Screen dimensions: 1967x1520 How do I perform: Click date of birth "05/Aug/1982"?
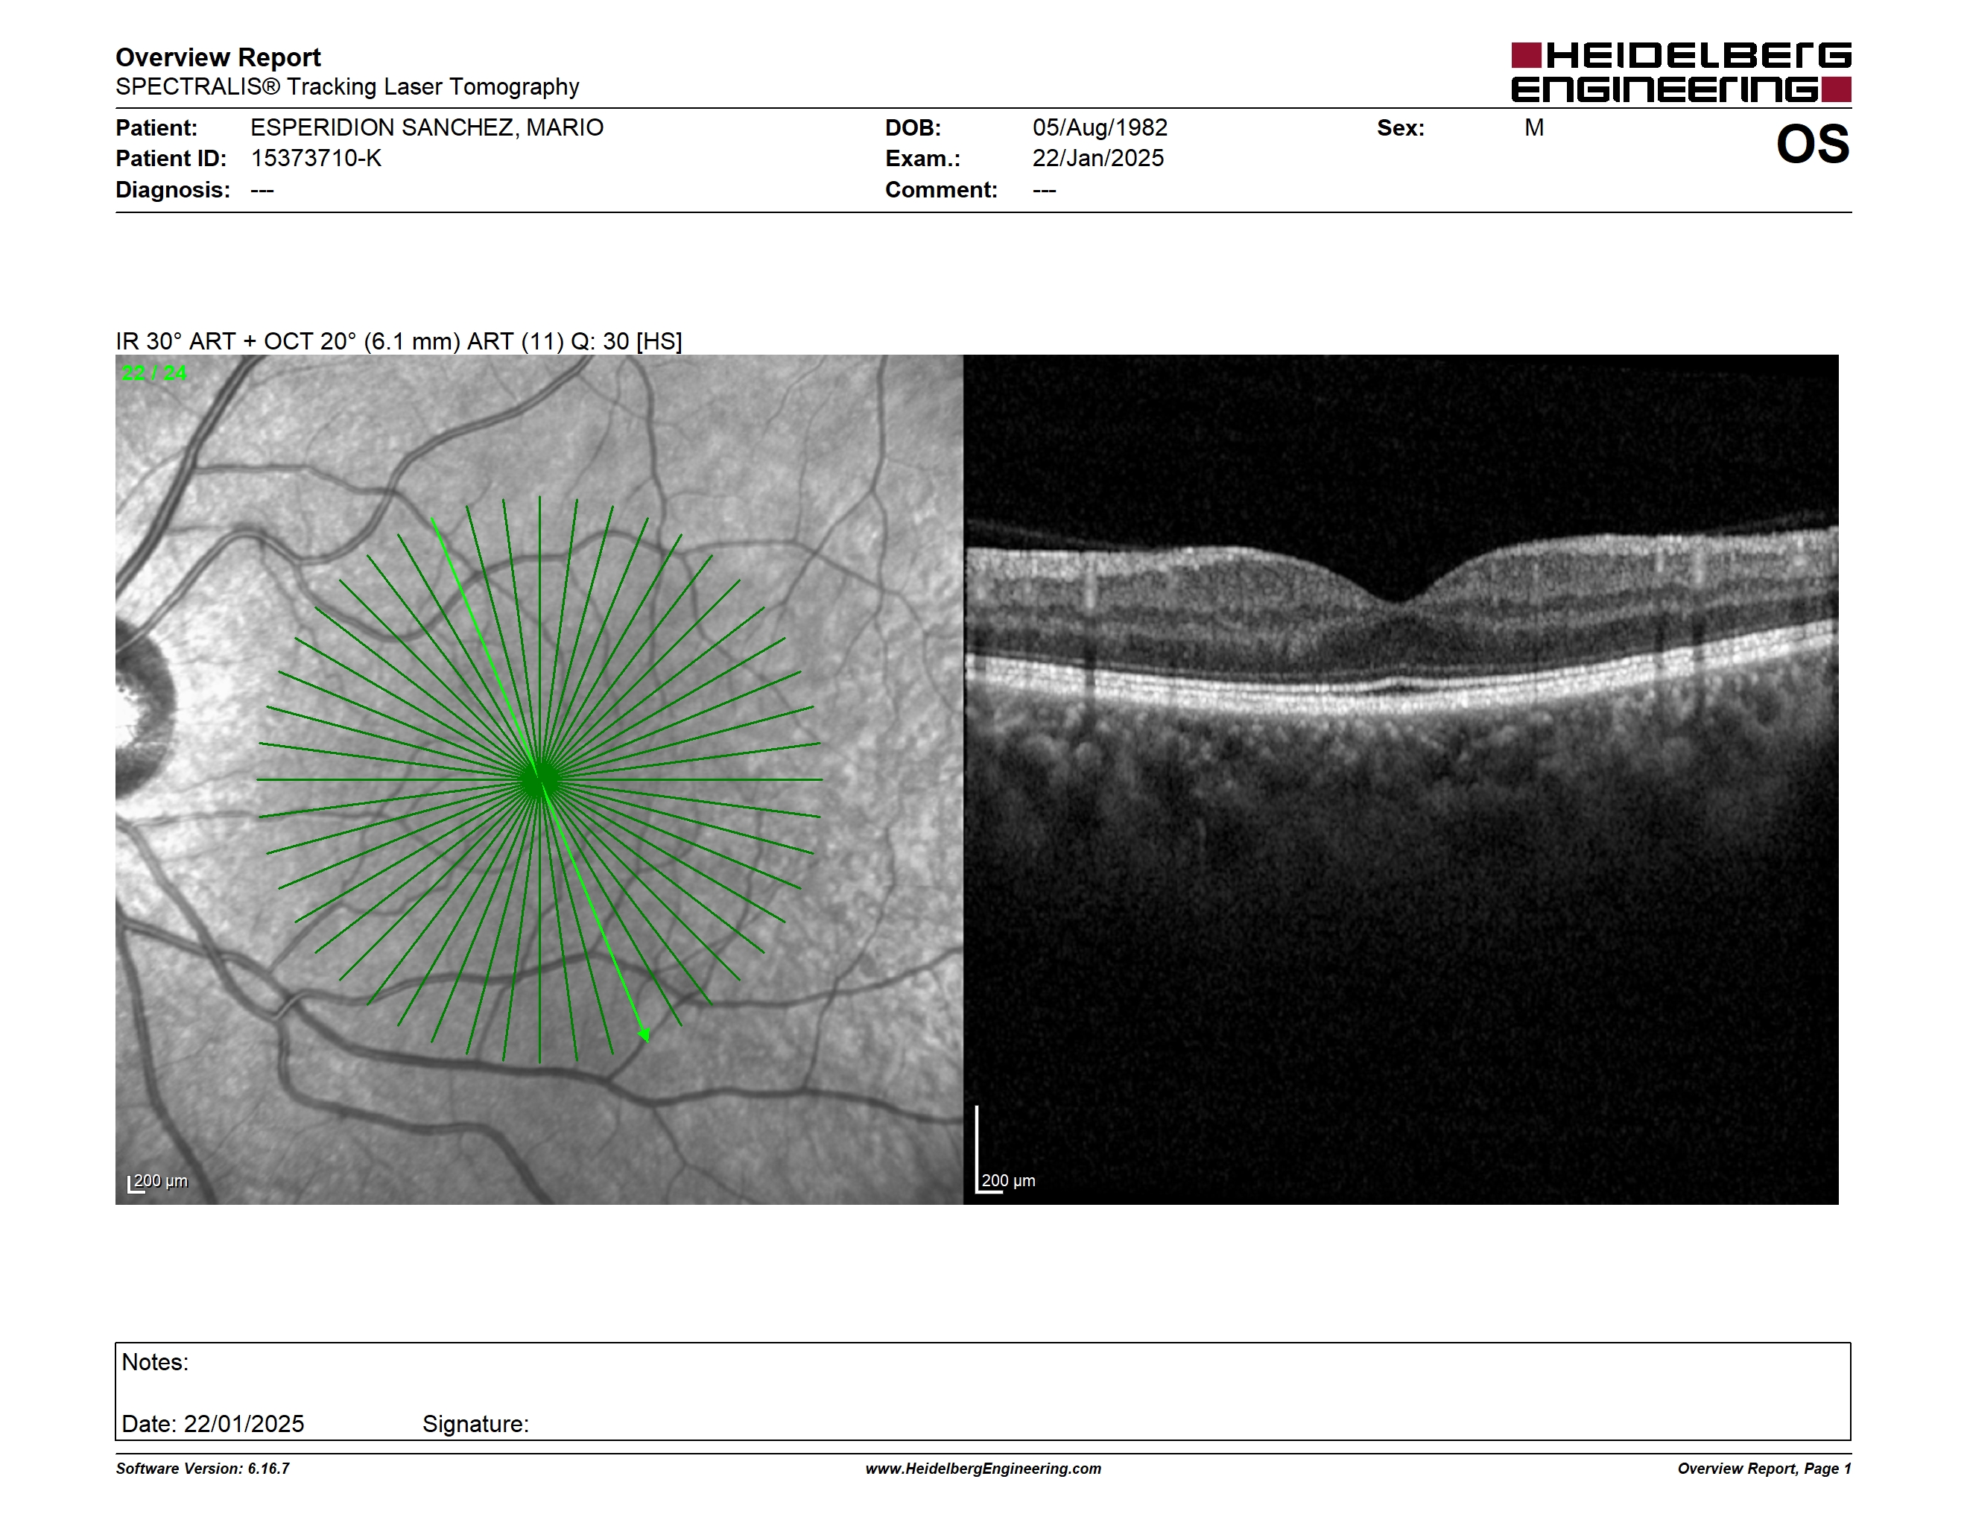(x=1100, y=128)
